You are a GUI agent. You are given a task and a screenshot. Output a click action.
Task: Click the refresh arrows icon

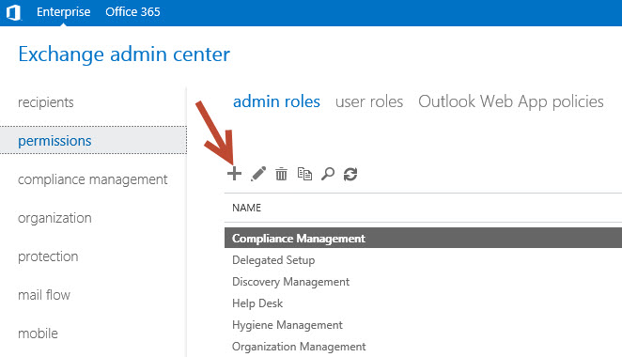click(350, 174)
